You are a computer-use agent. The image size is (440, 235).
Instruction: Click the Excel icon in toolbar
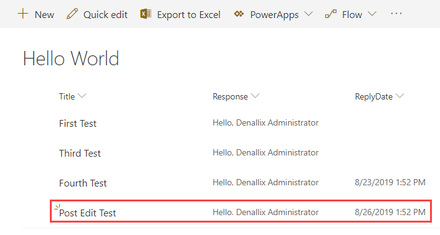146,14
